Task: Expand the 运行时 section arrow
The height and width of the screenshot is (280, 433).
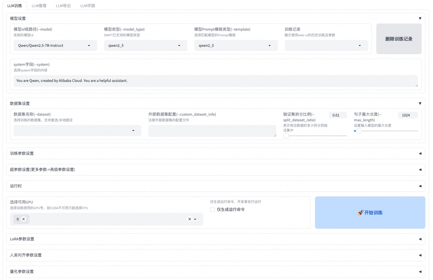Action: 420,186
